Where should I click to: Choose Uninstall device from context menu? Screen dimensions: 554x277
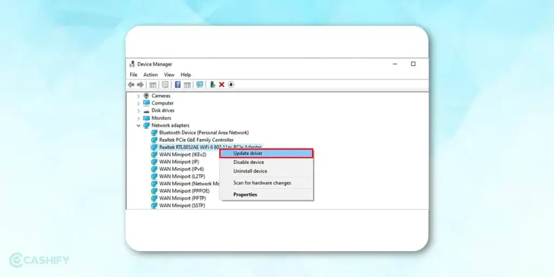tap(266, 171)
